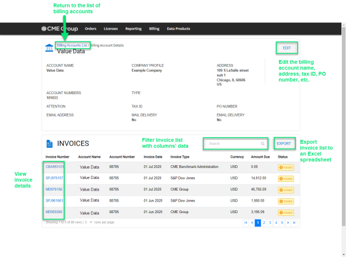Open the Licenses menu
This screenshot has height=257, width=346.
point(111,28)
